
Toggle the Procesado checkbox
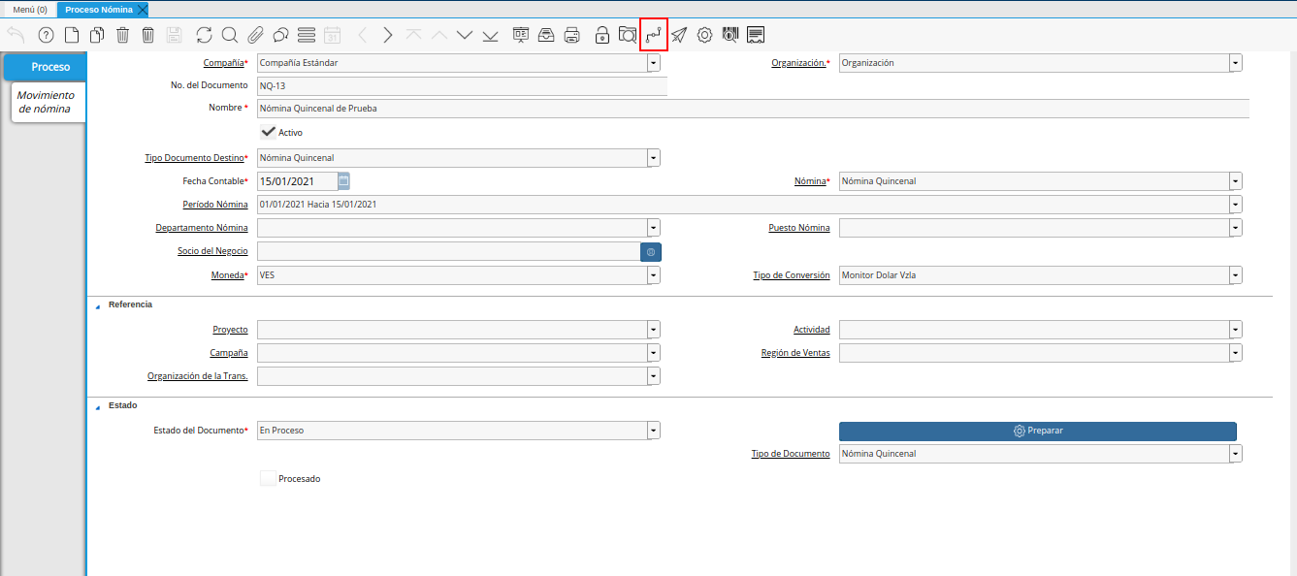[x=269, y=478]
